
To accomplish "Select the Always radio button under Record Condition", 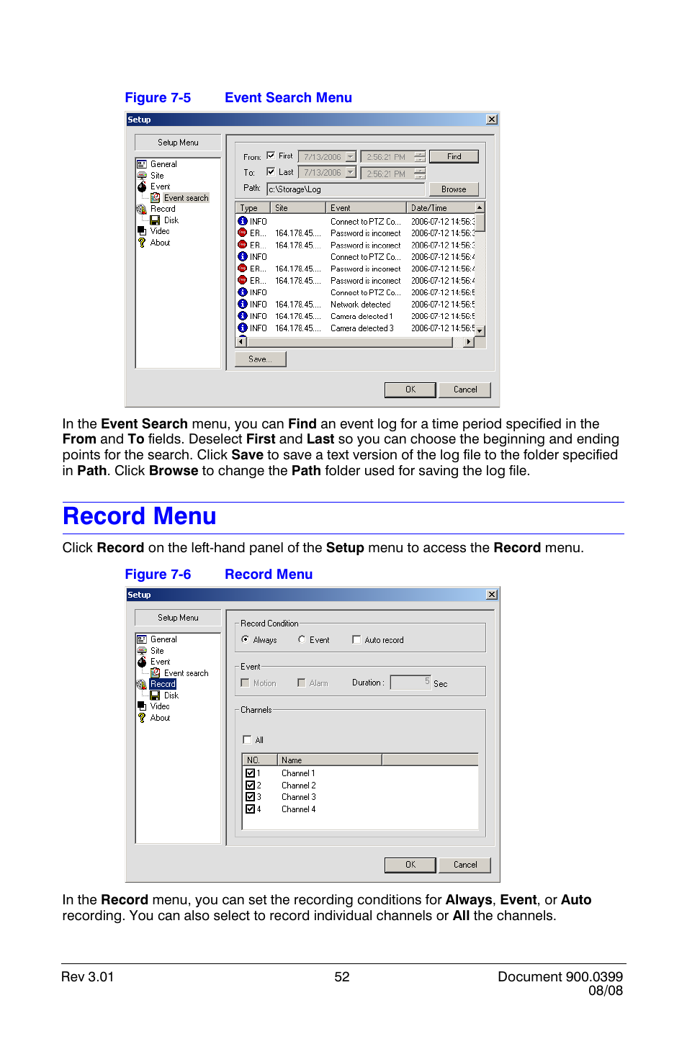I will (246, 639).
